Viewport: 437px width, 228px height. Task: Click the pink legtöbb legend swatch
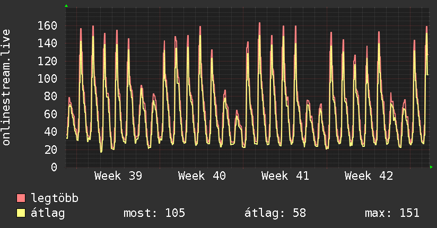[x=21, y=198]
